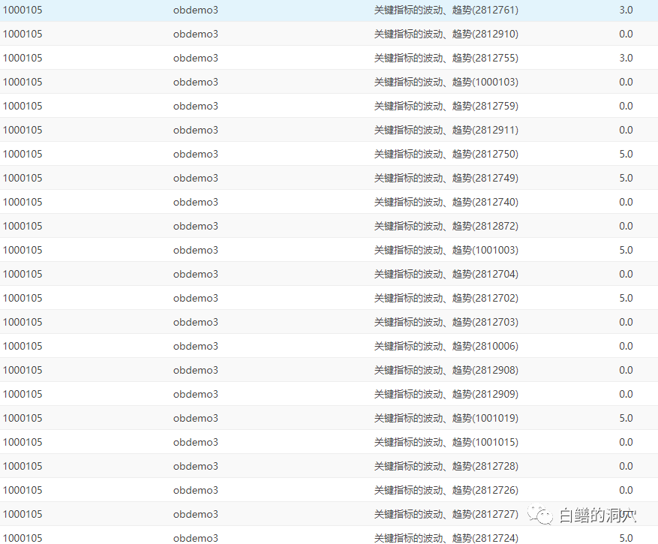This screenshot has width=658, height=544.
Task: Choose the entry ending in (2812872)
Action: (446, 226)
